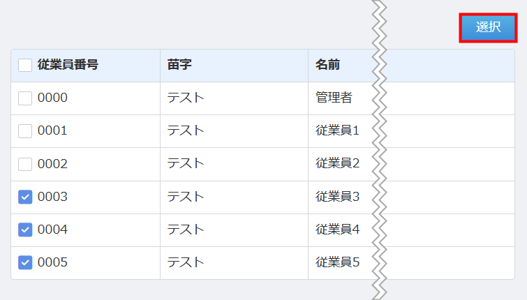Click the テスト surname in row 0000
The width and height of the screenshot is (527, 300).
click(186, 98)
